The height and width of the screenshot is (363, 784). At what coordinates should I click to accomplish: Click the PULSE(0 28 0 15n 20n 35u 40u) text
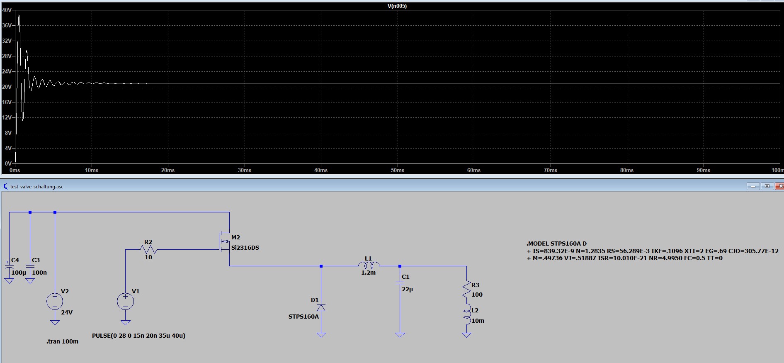click(138, 336)
